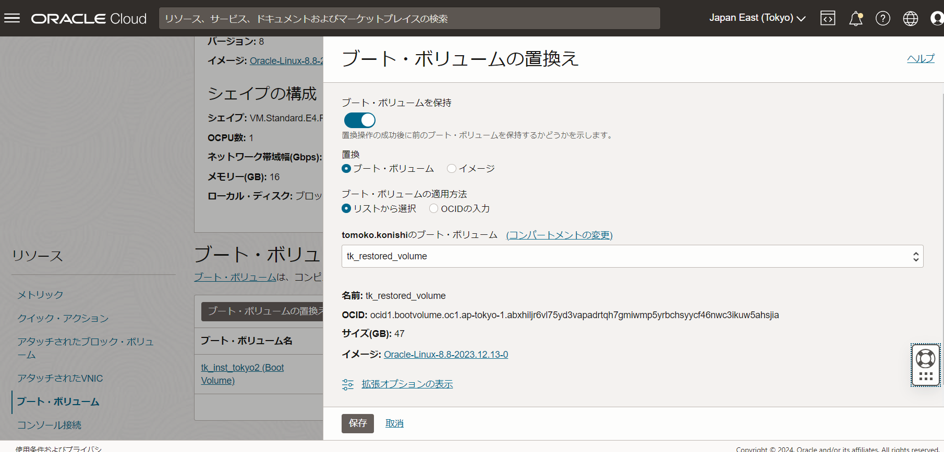Click the ブート・ボリュームの置換え button in background
Viewport: 944px width, 452px height.
click(262, 311)
